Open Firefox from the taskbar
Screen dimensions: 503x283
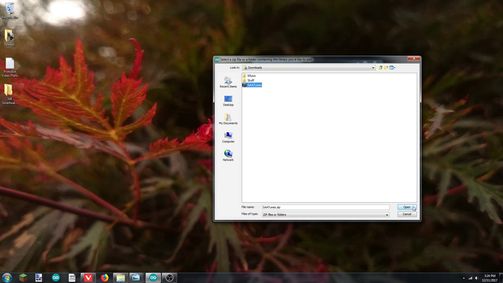pyautogui.click(x=105, y=277)
